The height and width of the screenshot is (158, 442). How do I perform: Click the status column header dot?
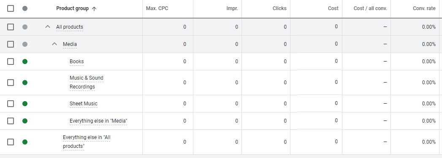click(x=25, y=8)
